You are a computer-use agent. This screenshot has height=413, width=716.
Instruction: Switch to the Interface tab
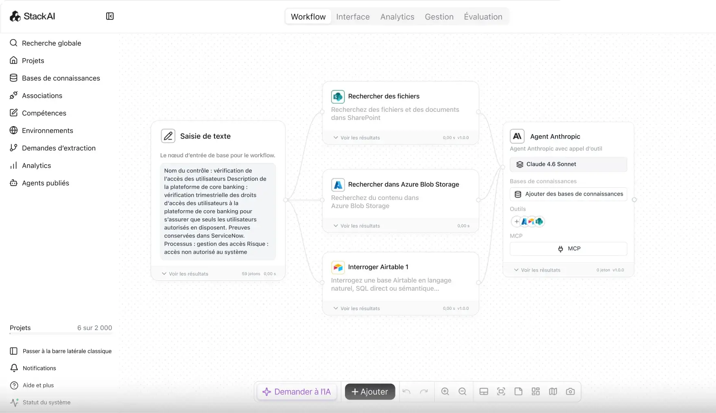[353, 17]
